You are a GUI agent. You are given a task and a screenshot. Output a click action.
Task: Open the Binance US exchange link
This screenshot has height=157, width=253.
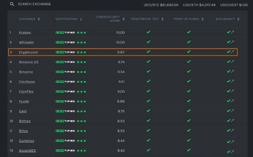29,62
